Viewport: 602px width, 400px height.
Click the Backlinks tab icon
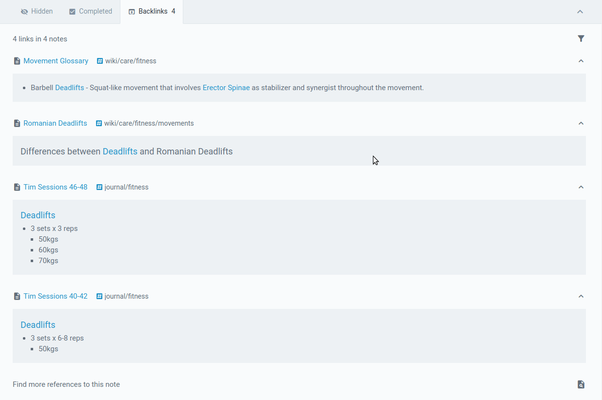click(132, 12)
